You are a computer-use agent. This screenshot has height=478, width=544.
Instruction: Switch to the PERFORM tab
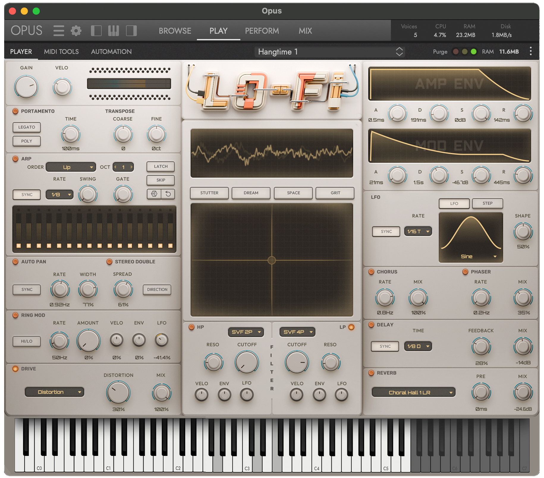coord(262,31)
